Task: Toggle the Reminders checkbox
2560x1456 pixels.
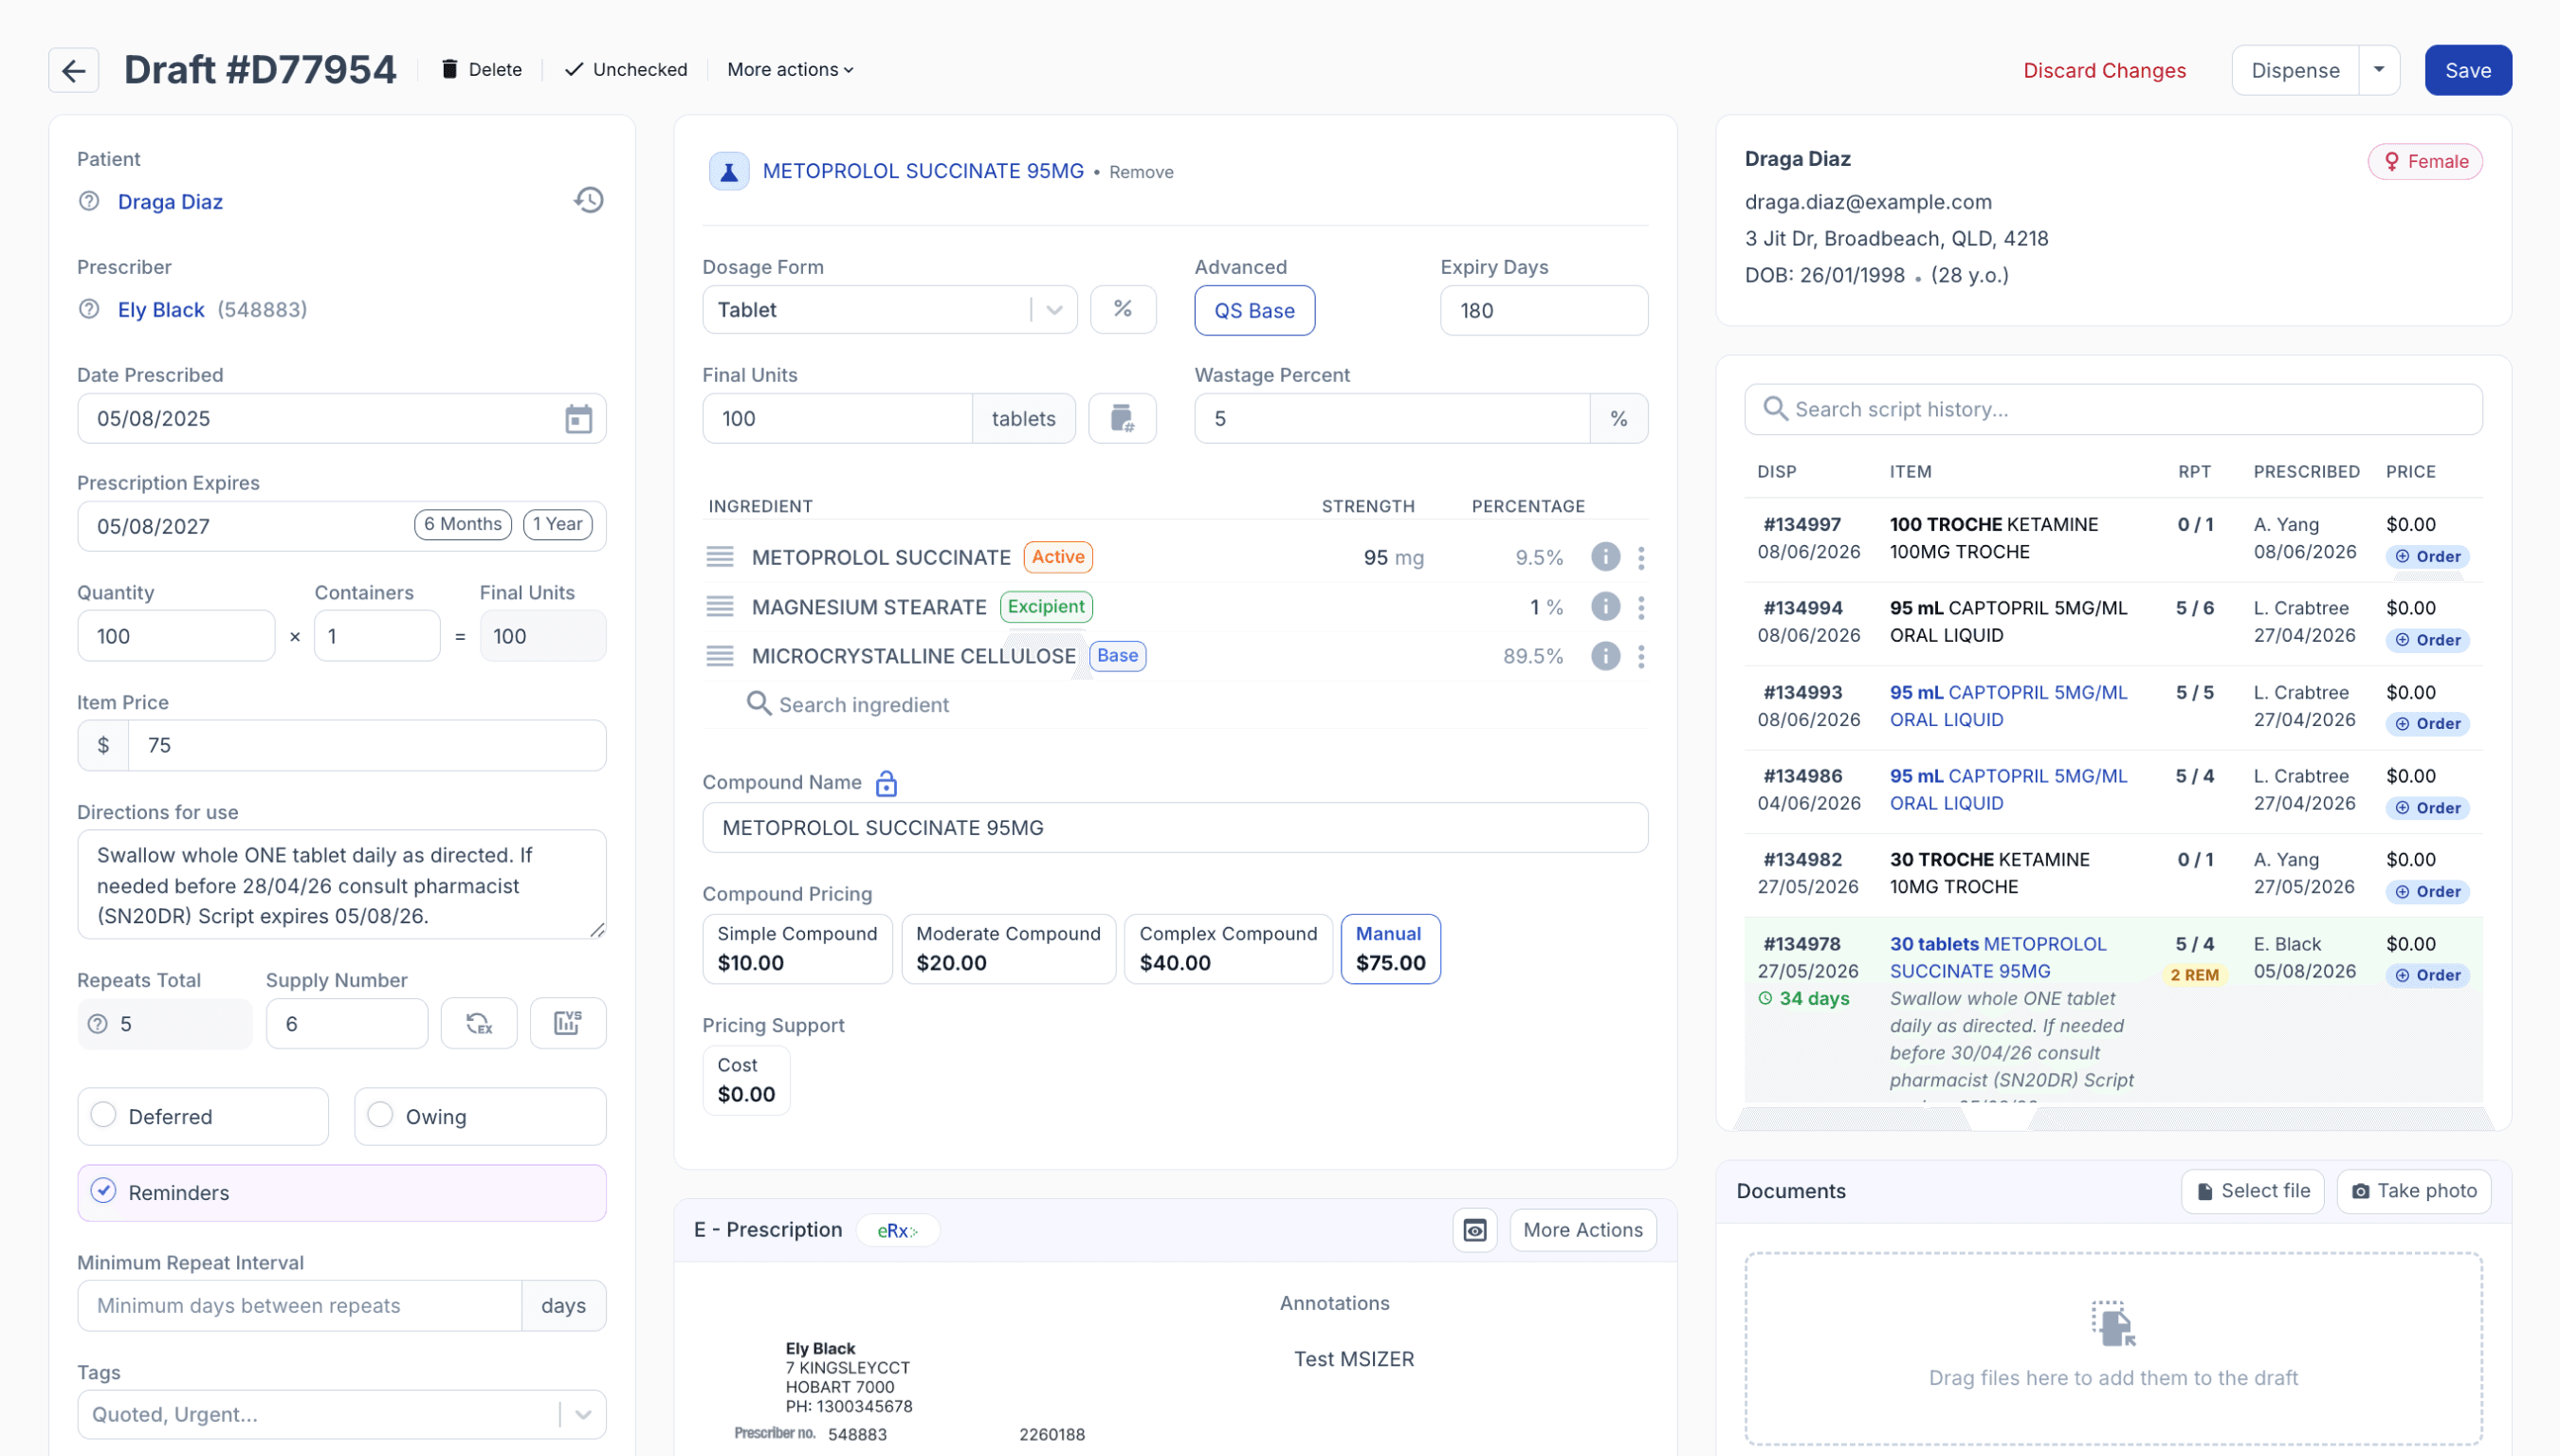Action: 103,1192
